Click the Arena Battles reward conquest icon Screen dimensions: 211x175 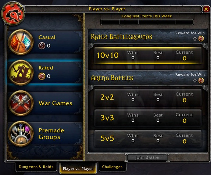pos(201,81)
